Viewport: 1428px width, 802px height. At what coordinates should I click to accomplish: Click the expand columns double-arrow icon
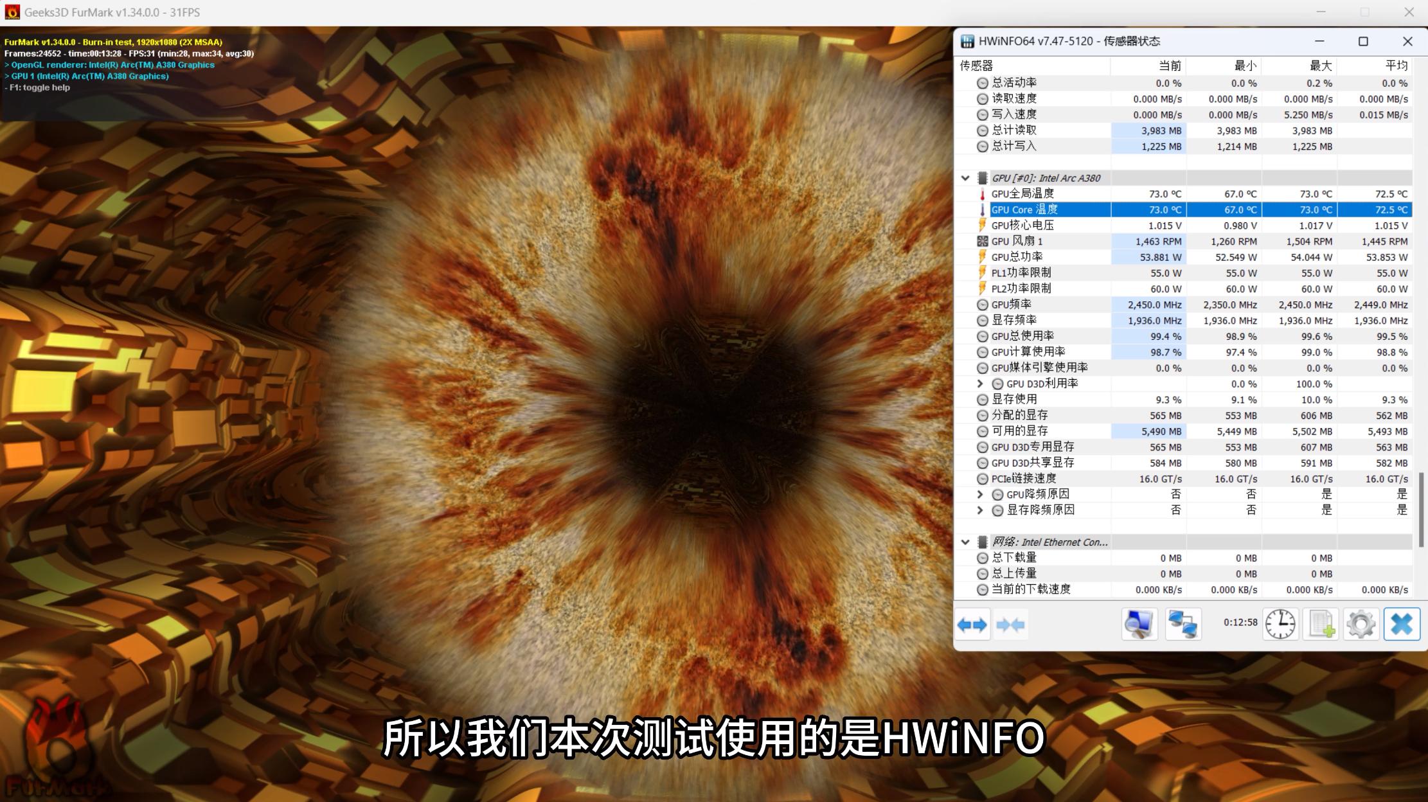click(972, 624)
